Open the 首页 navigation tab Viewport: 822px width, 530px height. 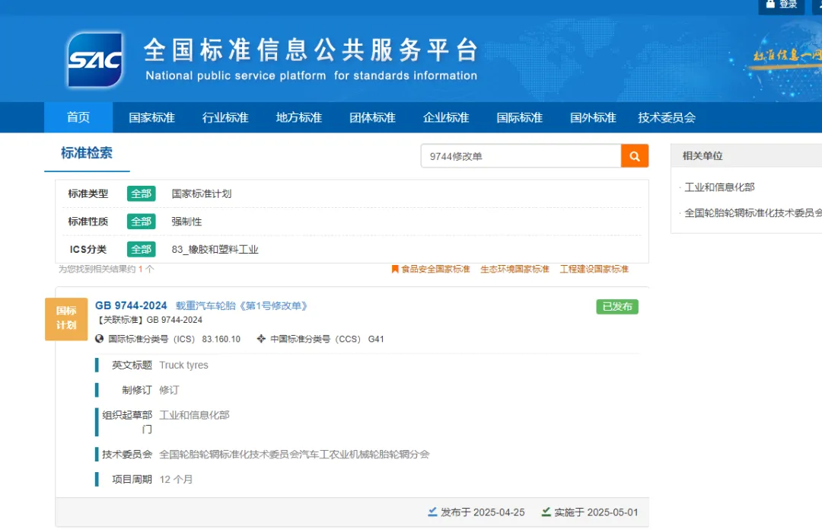pos(78,117)
